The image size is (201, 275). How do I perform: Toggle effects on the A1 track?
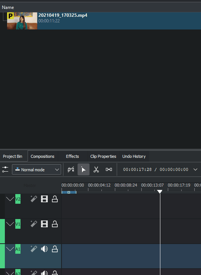pos(34,249)
